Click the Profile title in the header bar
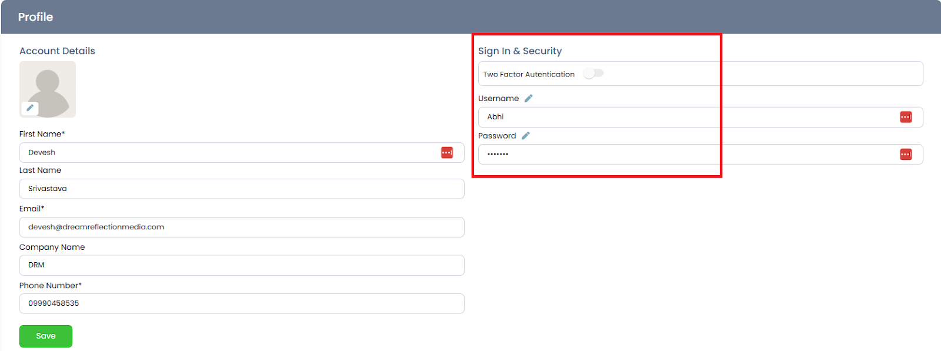The width and height of the screenshot is (941, 351). pyautogui.click(x=35, y=17)
